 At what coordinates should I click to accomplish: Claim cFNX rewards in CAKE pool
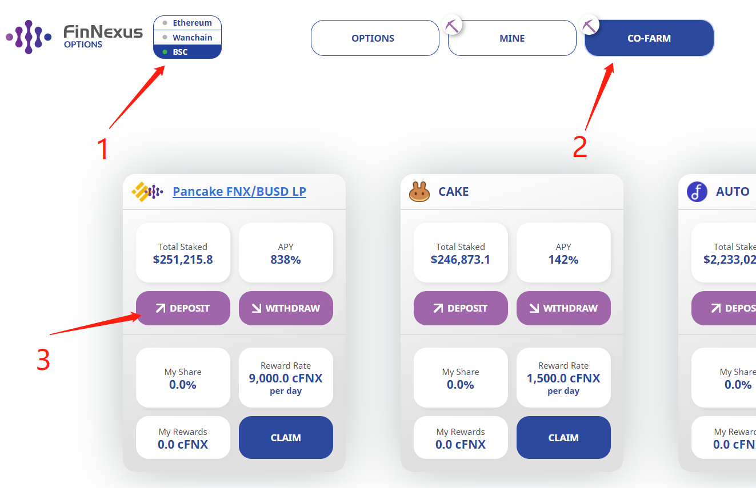click(563, 438)
